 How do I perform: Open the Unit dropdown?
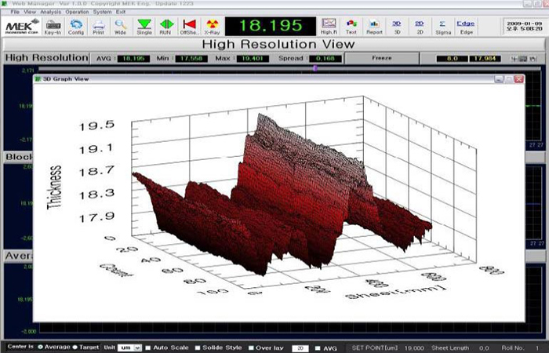click(129, 347)
